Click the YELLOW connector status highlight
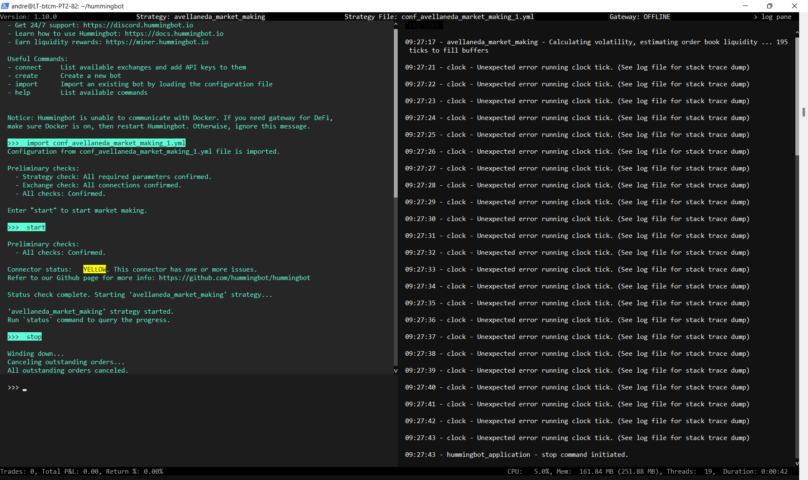The height and width of the screenshot is (480, 808). coord(94,269)
